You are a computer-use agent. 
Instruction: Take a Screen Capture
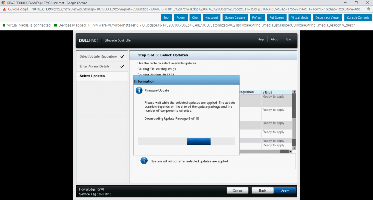click(x=235, y=17)
